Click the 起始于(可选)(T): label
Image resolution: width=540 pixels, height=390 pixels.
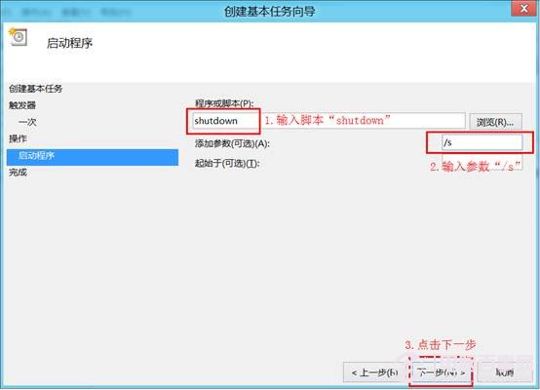coord(227,163)
